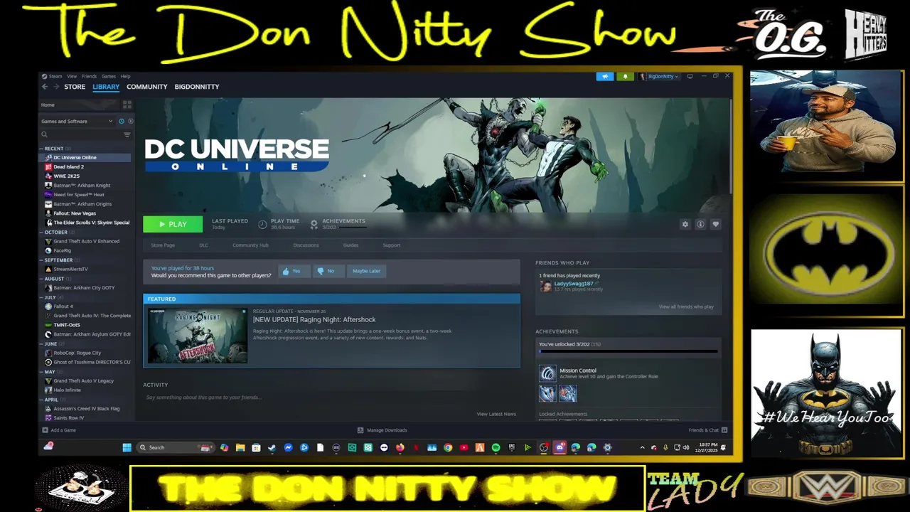Open Google Chrome from the taskbar
Image resolution: width=910 pixels, height=512 pixels.
click(x=448, y=447)
